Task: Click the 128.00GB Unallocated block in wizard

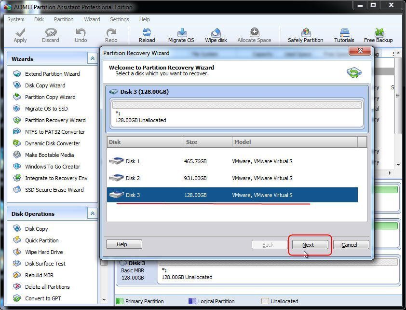Action: tap(237, 113)
